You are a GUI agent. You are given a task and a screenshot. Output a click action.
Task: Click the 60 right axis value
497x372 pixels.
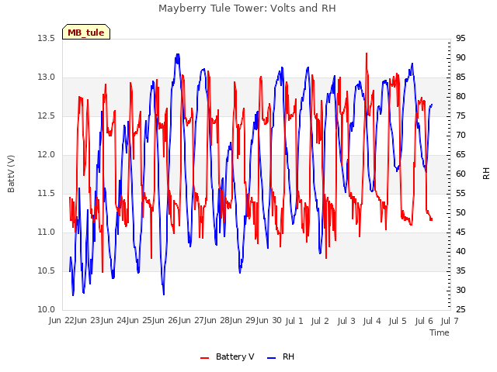tap(461, 174)
